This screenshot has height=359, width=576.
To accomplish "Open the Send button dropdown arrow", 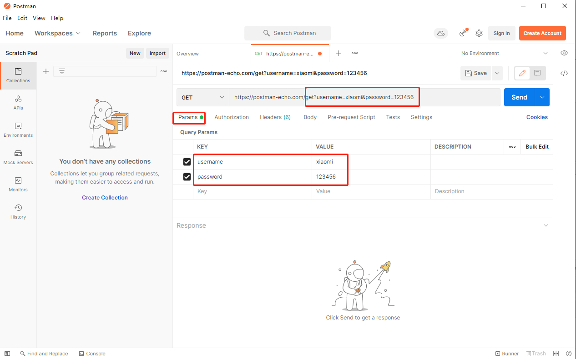I will [542, 97].
